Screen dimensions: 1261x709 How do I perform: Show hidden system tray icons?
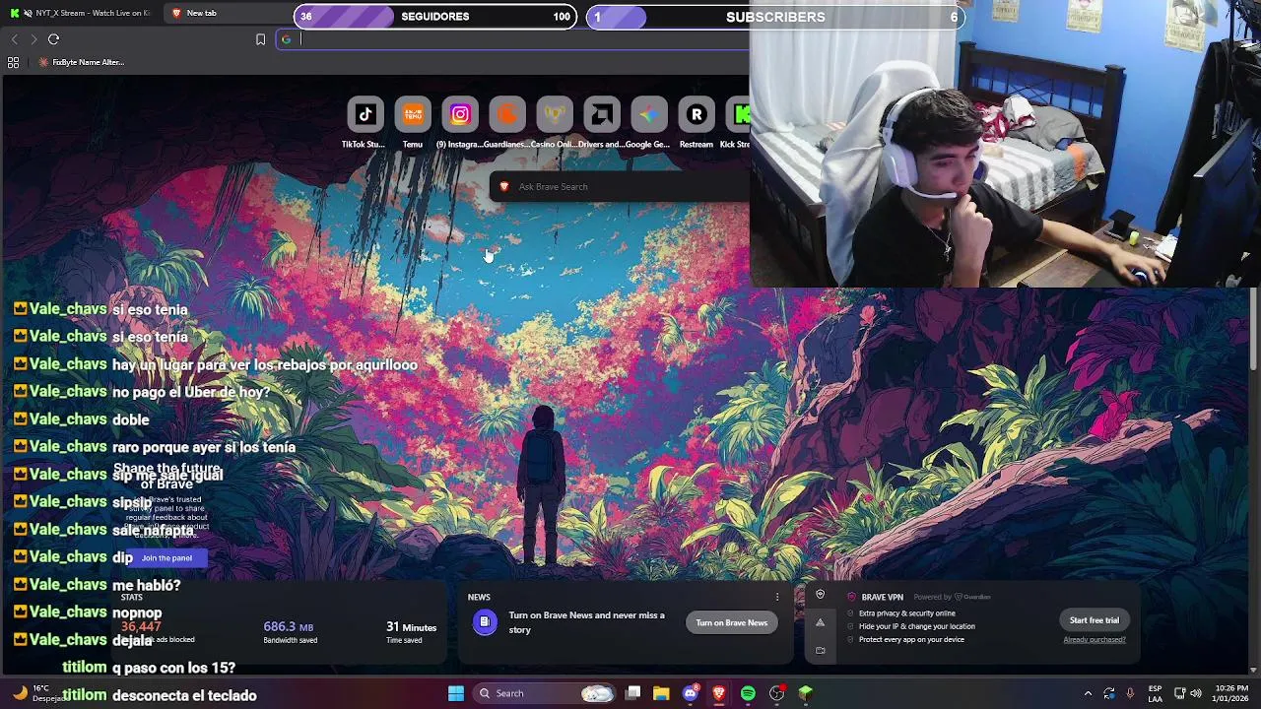coord(1088,693)
